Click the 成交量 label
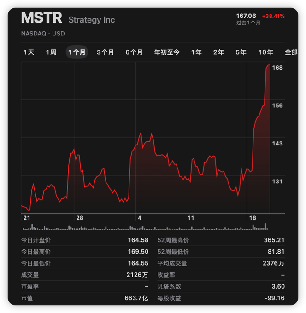306x313 pixels. (x=30, y=275)
